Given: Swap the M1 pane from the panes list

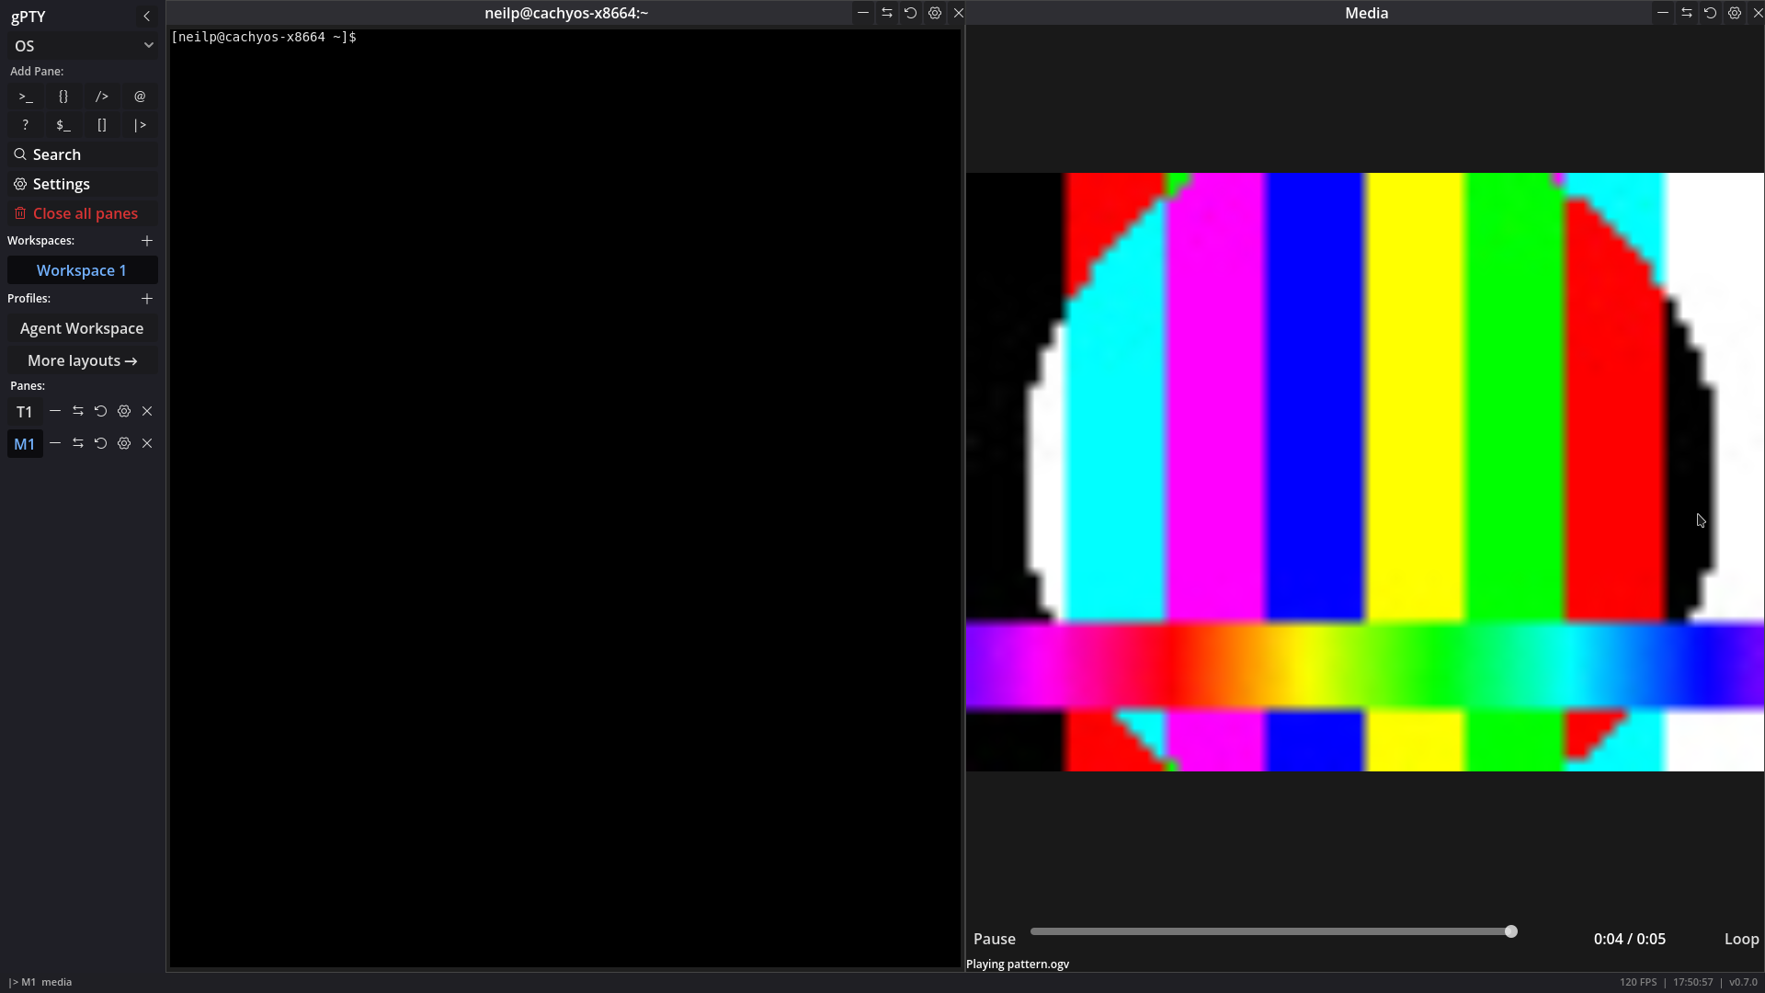Looking at the screenshot, I should click(x=78, y=443).
